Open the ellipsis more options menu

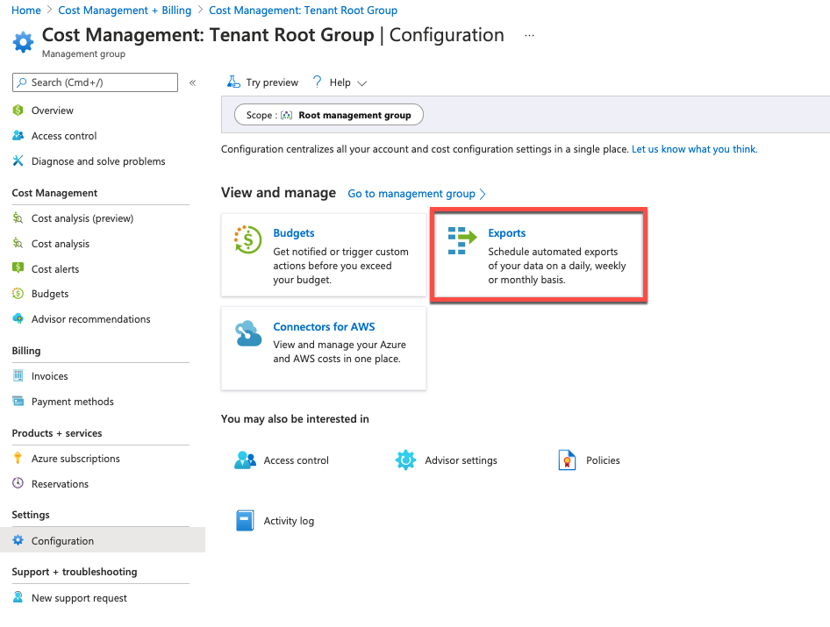click(x=529, y=36)
